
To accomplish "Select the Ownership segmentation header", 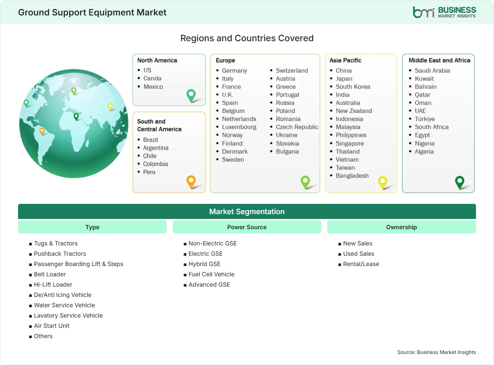I will point(402,227).
